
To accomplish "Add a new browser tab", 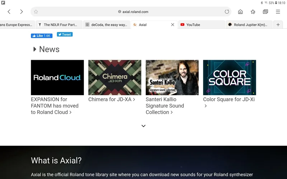I will tap(278, 25).
